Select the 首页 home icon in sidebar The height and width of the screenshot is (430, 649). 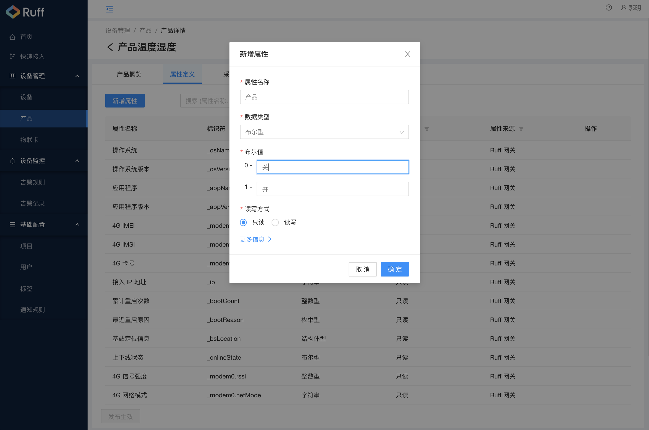(12, 36)
